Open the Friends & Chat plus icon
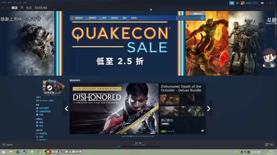The image size is (277, 155). 272,145
